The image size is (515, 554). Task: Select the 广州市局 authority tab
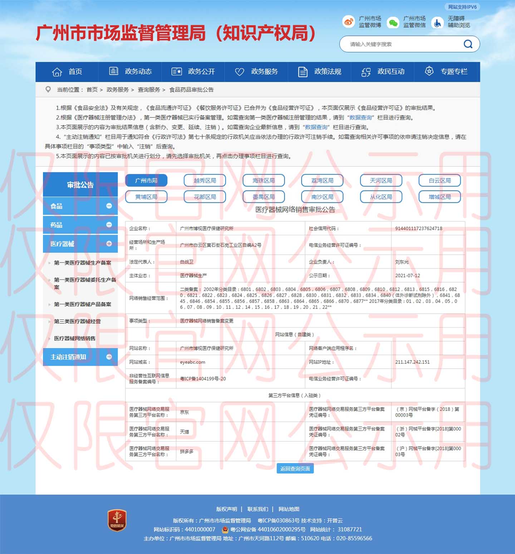click(146, 180)
